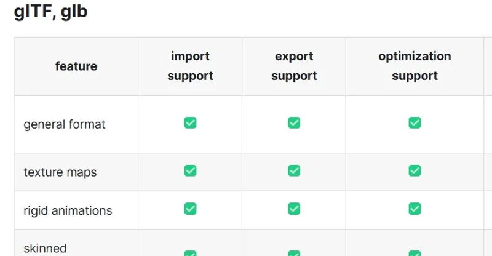Select the general format row label
Viewport: 492px width, 256px height.
pyautogui.click(x=65, y=124)
